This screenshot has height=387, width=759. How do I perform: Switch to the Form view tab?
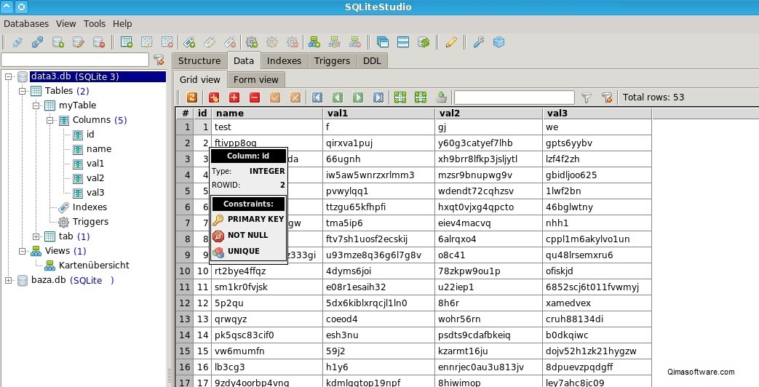(x=256, y=80)
